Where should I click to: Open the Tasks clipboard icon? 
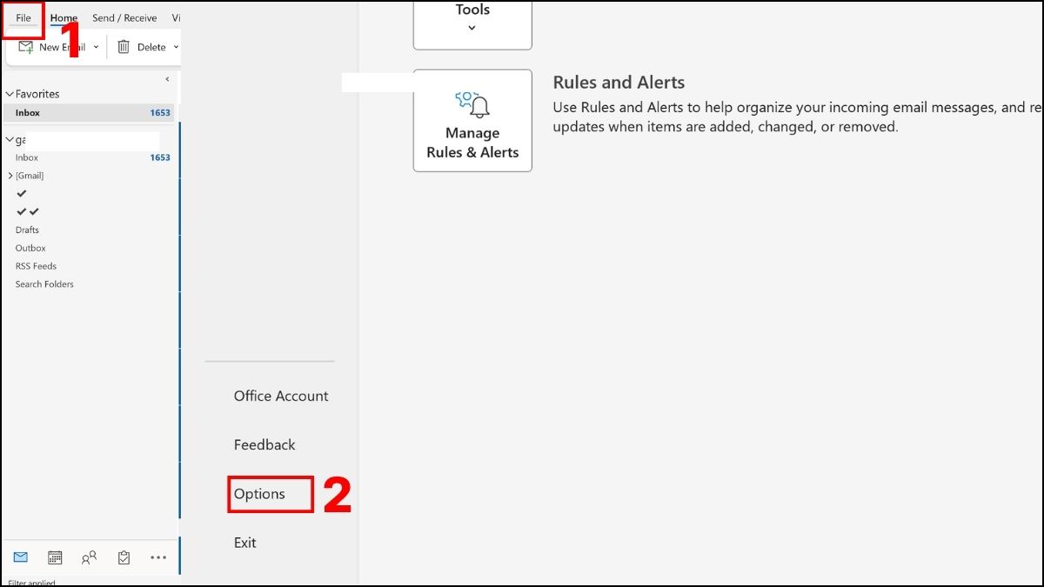(x=124, y=557)
